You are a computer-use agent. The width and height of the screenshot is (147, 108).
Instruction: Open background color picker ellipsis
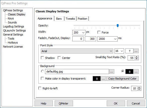(136, 72)
